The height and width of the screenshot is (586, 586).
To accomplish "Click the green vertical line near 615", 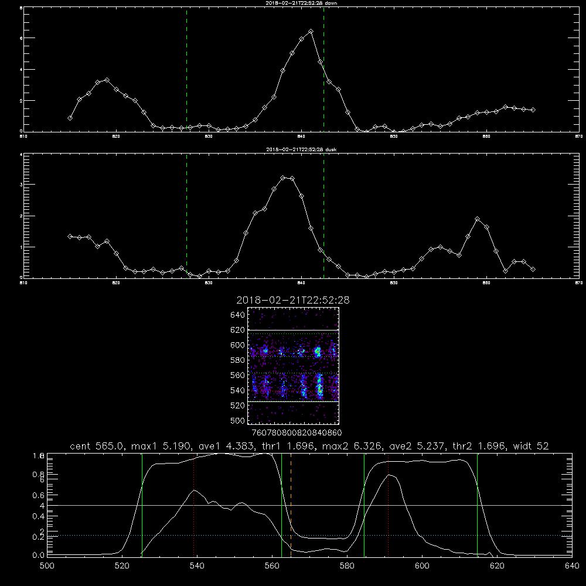I will [477, 505].
